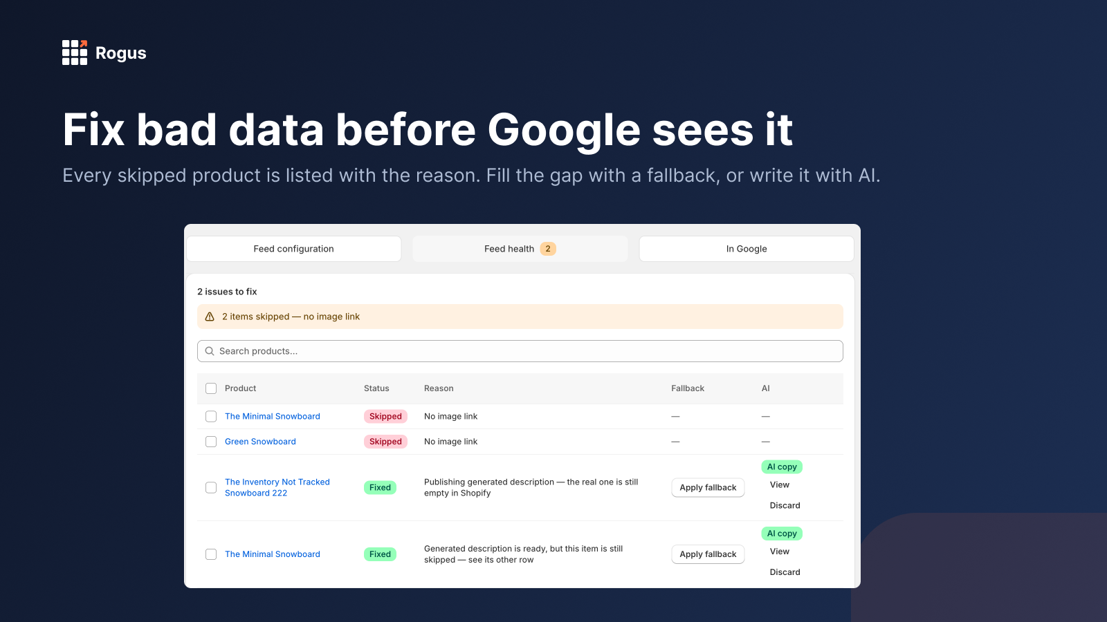Screen dimensions: 1107x622
Task: Click the AI copy badge in last row
Action: (x=782, y=534)
